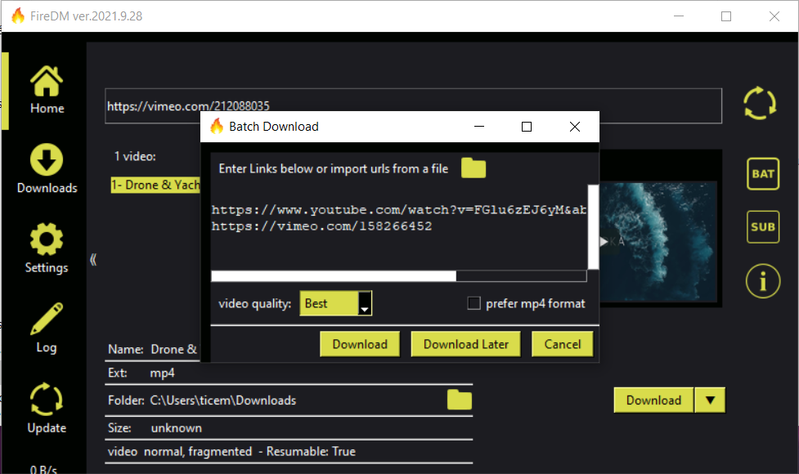Maximize the FireDM main window

point(726,16)
